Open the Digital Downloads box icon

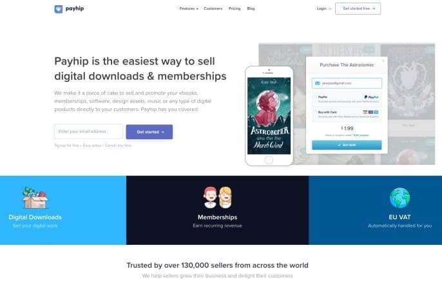pos(35,198)
